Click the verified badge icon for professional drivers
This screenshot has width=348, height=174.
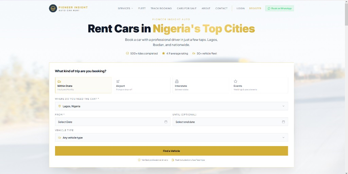(x=139, y=160)
